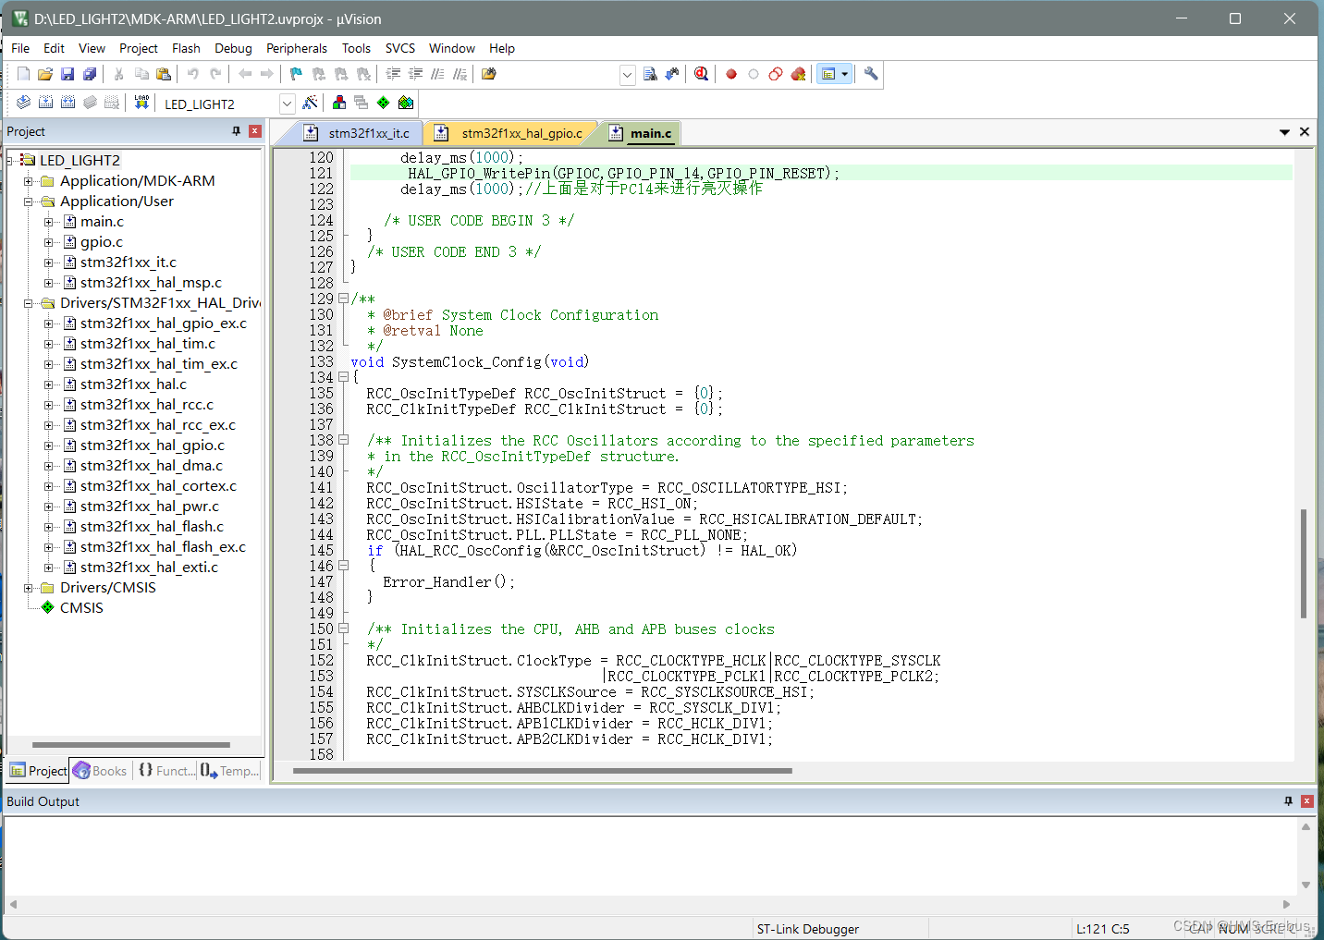Image resolution: width=1324 pixels, height=940 pixels.
Task: Close the active editor tab
Action: pos(1305,132)
